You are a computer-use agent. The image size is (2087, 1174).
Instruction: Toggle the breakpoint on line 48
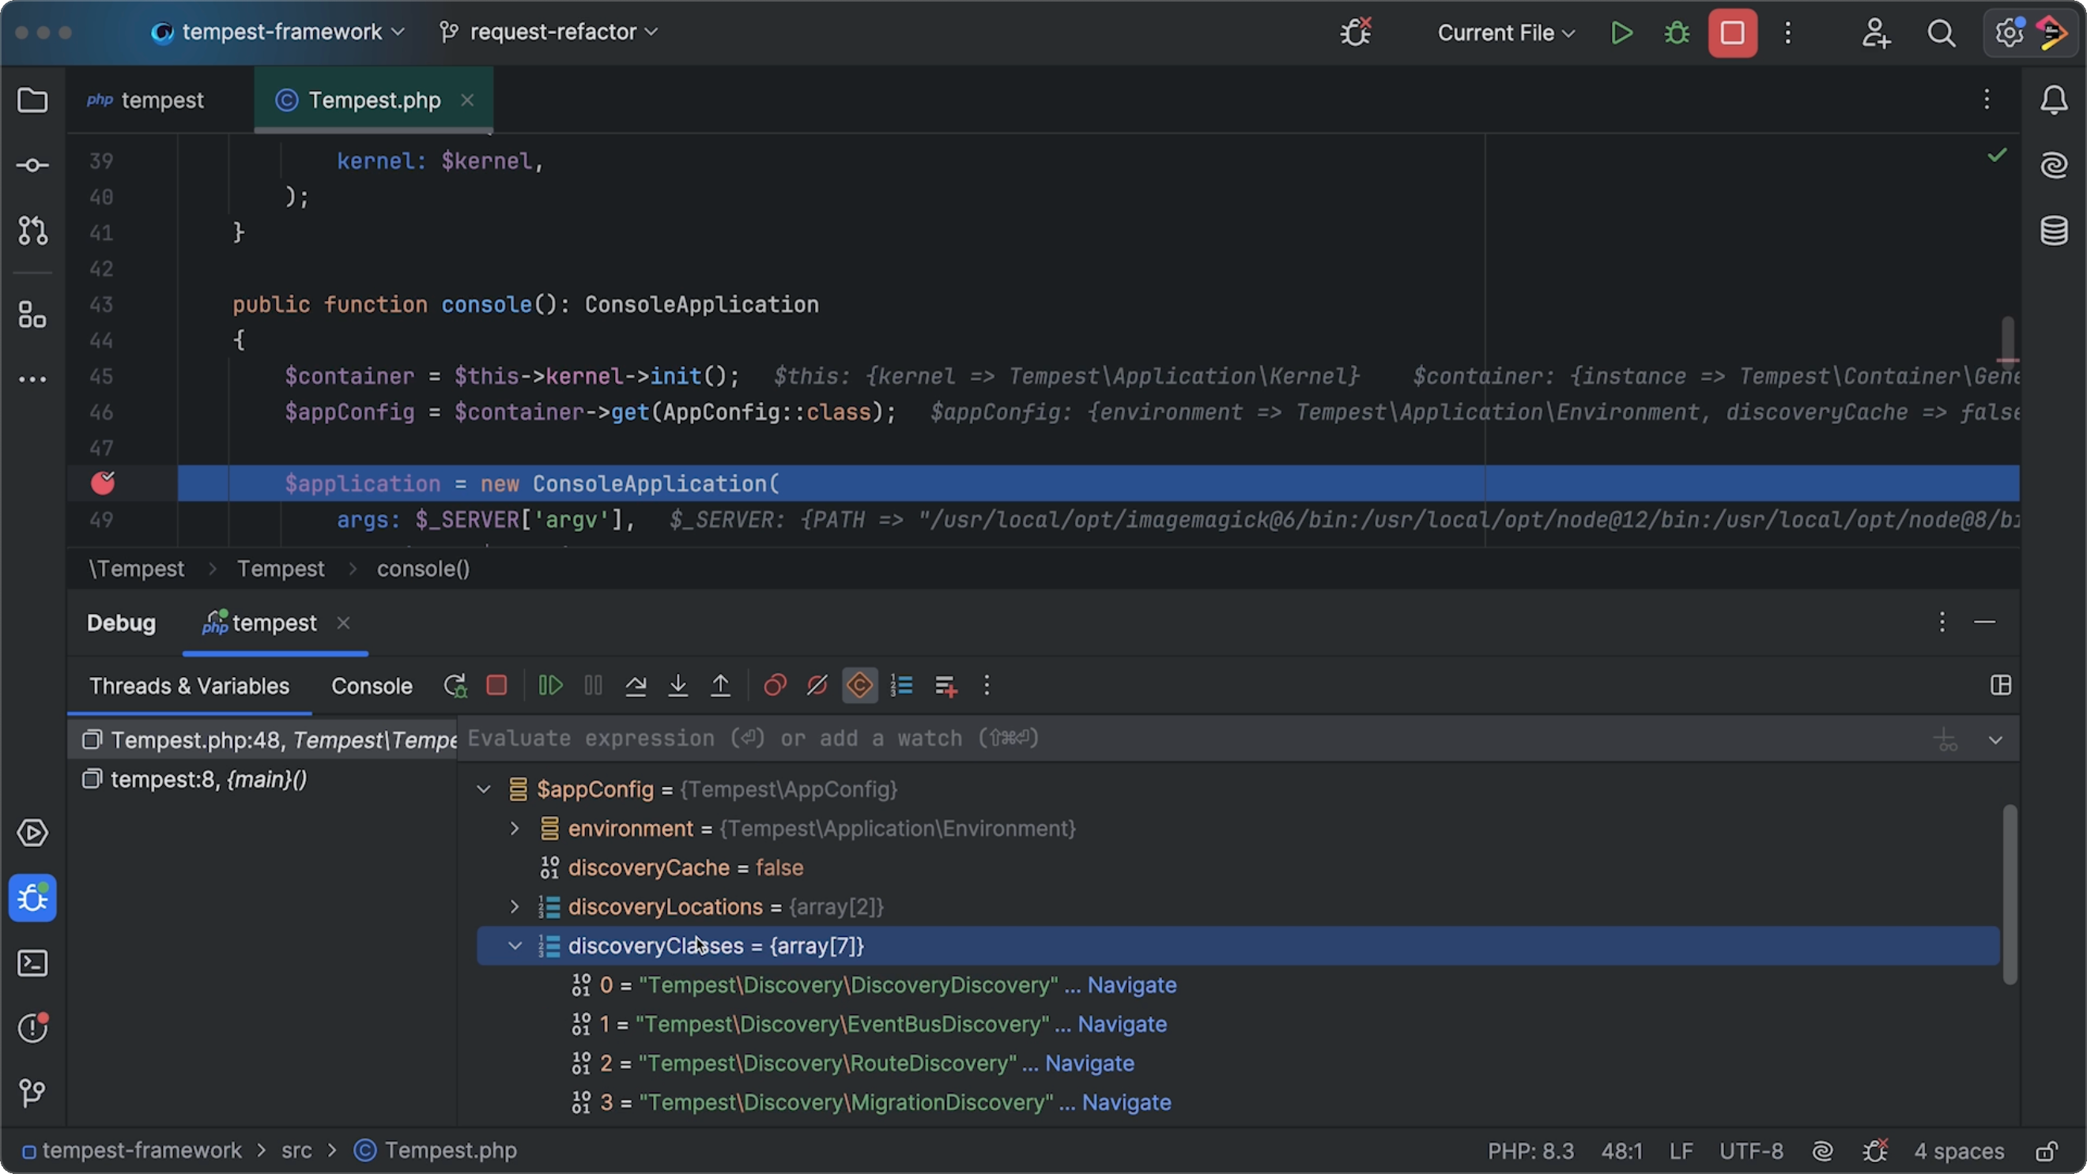point(103,484)
